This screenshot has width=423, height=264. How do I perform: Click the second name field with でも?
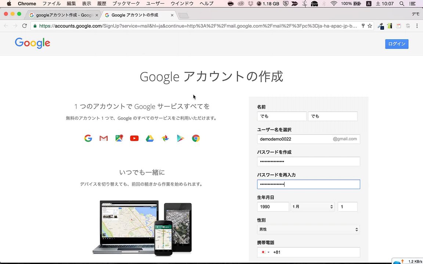point(333,116)
